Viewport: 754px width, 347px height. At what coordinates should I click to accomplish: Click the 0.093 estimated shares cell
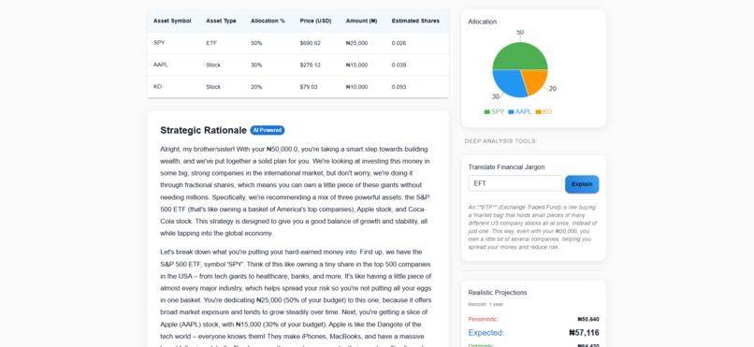coord(399,87)
